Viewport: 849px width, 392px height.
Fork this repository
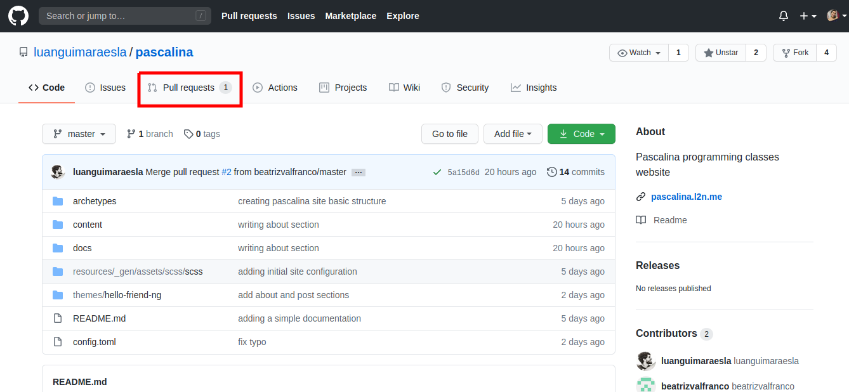(794, 53)
